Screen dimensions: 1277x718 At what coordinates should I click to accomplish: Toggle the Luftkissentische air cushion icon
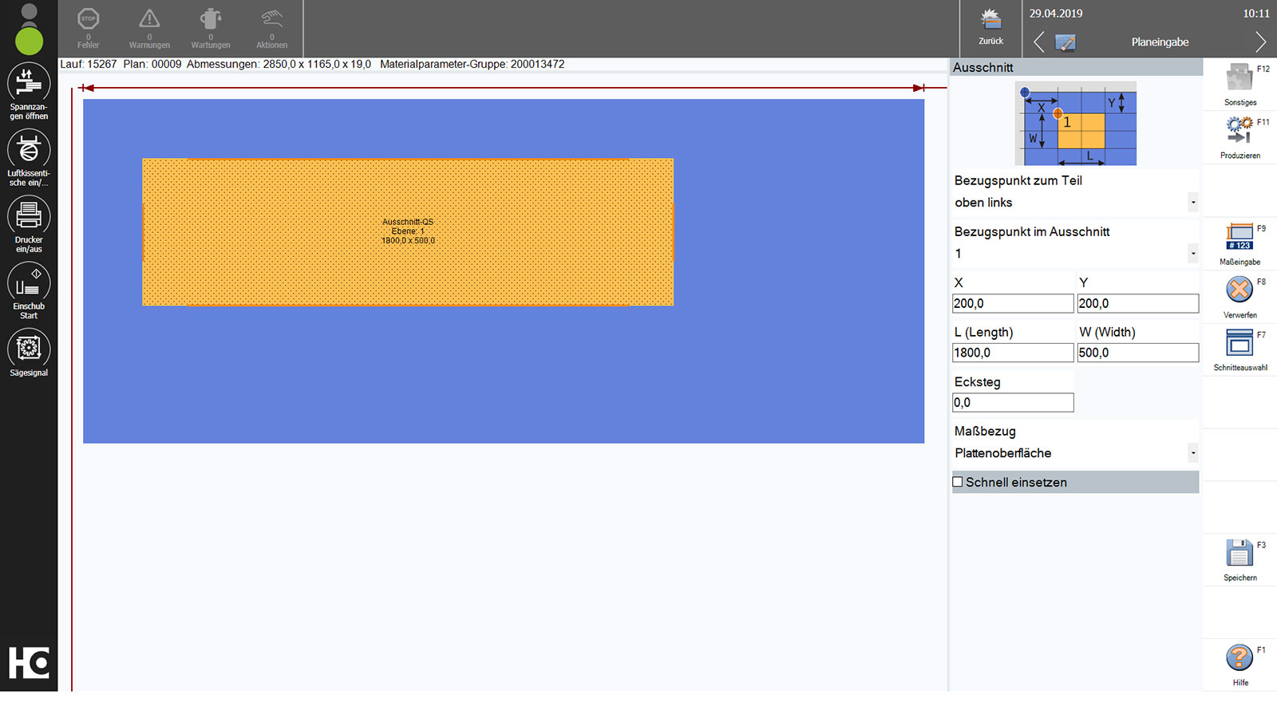29,149
